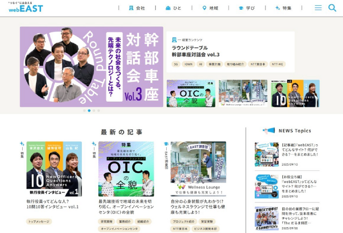Open Wellness Lounge article image in 最新の記事
343x233 pixels.
coord(198,169)
